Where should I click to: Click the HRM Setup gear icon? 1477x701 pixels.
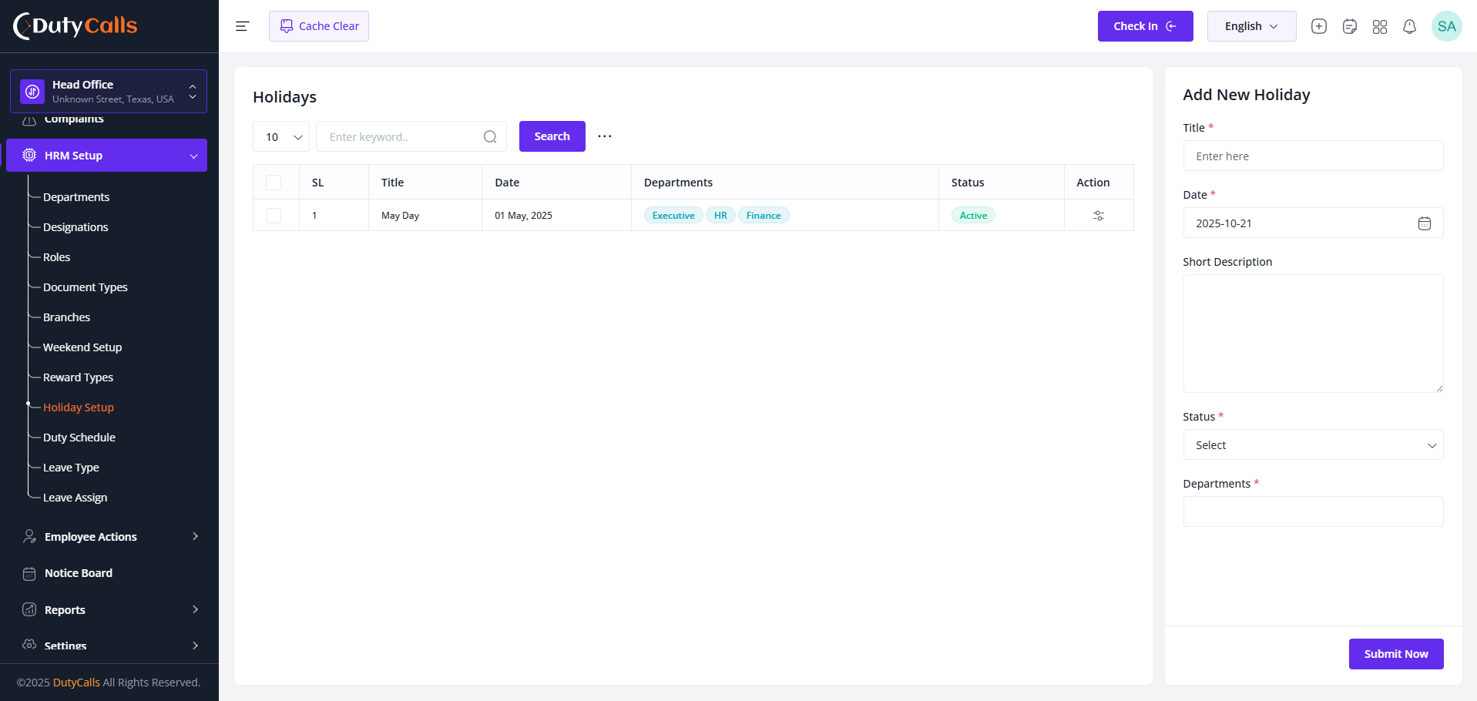point(29,155)
